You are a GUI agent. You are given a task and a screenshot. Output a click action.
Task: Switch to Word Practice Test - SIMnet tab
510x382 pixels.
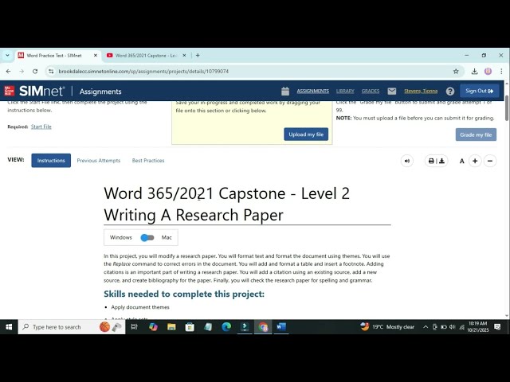(58, 56)
